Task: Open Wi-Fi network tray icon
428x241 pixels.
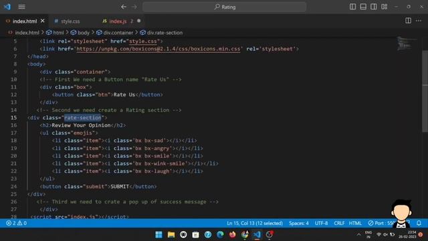Action: coord(379,234)
